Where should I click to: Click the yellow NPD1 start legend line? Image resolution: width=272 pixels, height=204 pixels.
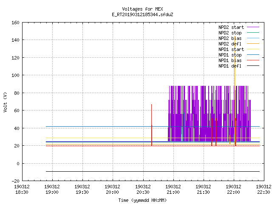click(x=253, y=49)
